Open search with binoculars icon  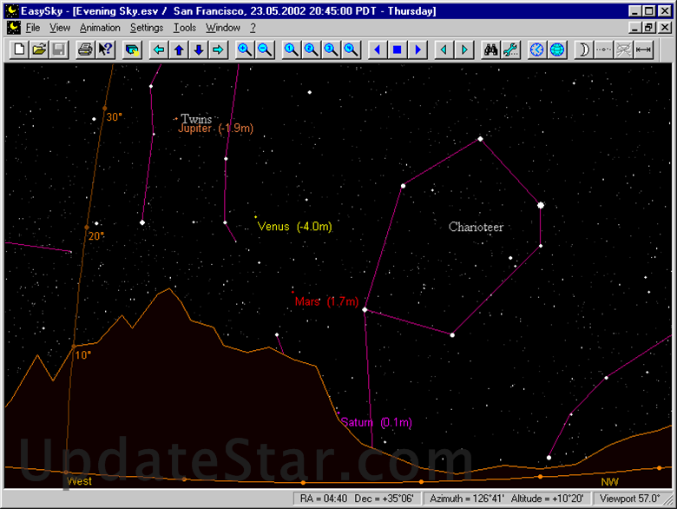(491, 50)
